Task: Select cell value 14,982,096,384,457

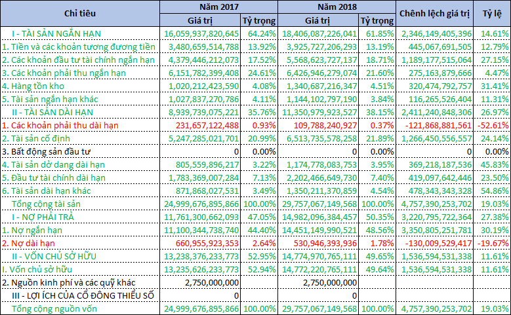Action: [319, 217]
